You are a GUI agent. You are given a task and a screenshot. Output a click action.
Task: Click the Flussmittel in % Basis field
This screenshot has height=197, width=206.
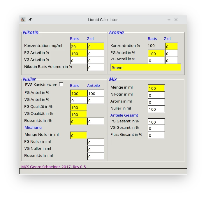tap(79, 122)
